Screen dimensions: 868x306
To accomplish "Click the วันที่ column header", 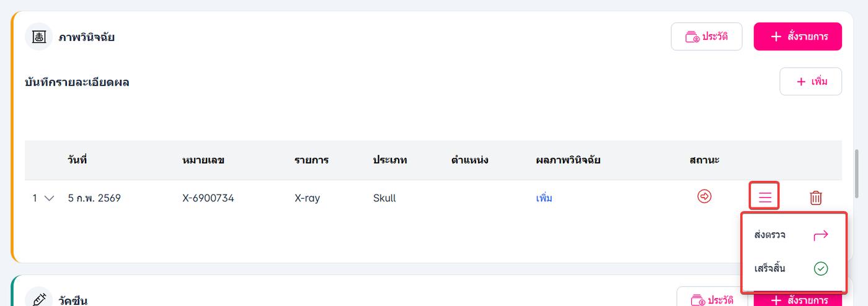I will point(77,160).
